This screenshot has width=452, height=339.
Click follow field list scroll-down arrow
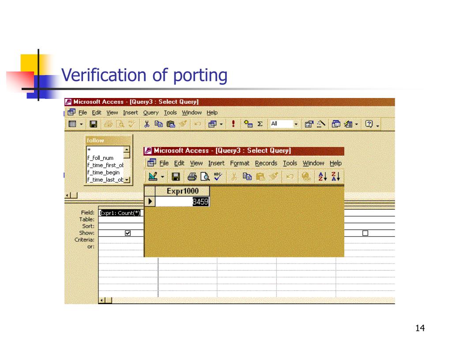coord(127,180)
